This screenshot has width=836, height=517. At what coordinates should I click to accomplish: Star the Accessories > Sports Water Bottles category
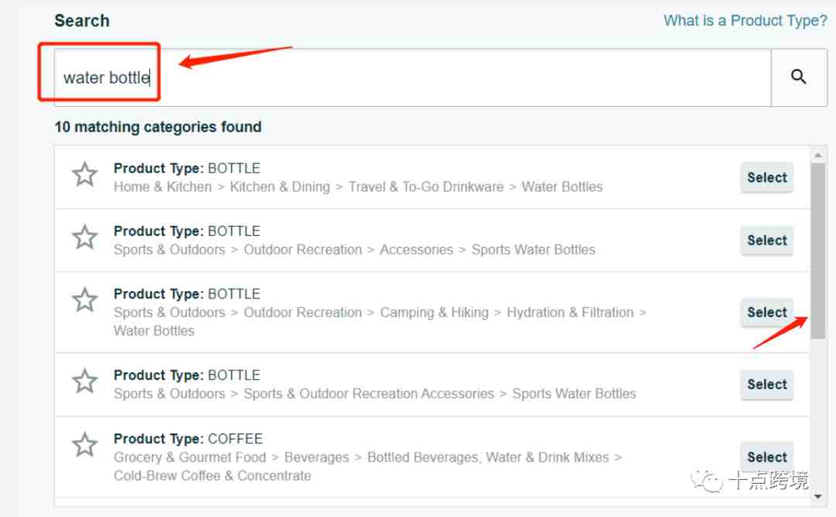(x=84, y=238)
